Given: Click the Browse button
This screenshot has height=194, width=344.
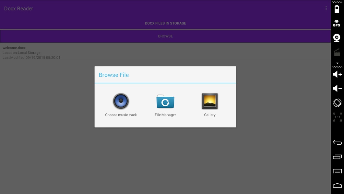Looking at the screenshot, I should 165,36.
